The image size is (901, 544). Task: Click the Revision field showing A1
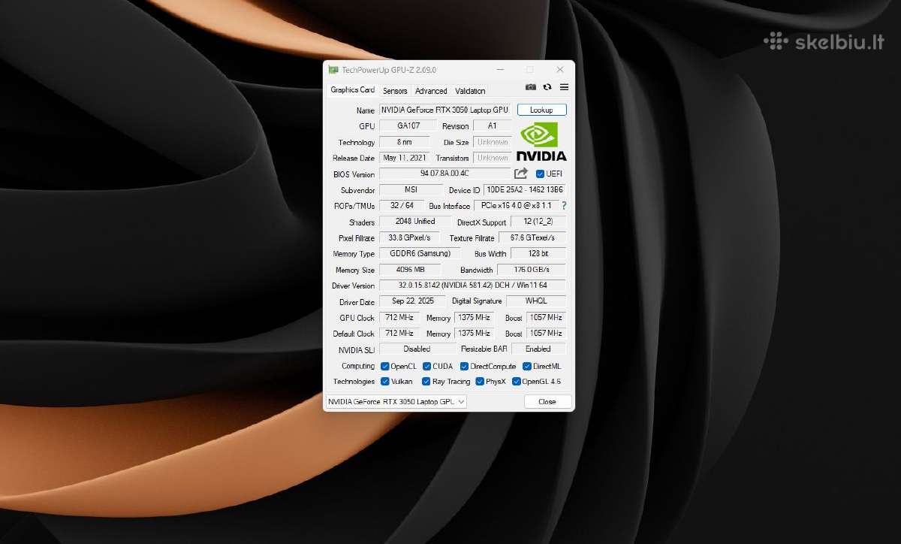(x=493, y=125)
